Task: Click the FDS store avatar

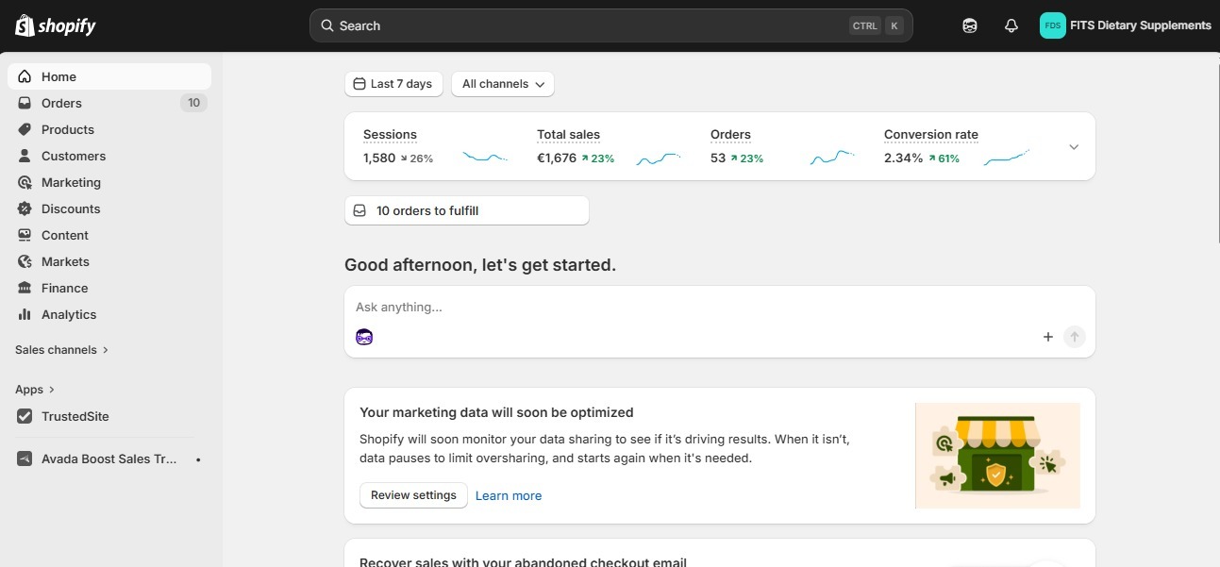Action: pyautogui.click(x=1052, y=25)
